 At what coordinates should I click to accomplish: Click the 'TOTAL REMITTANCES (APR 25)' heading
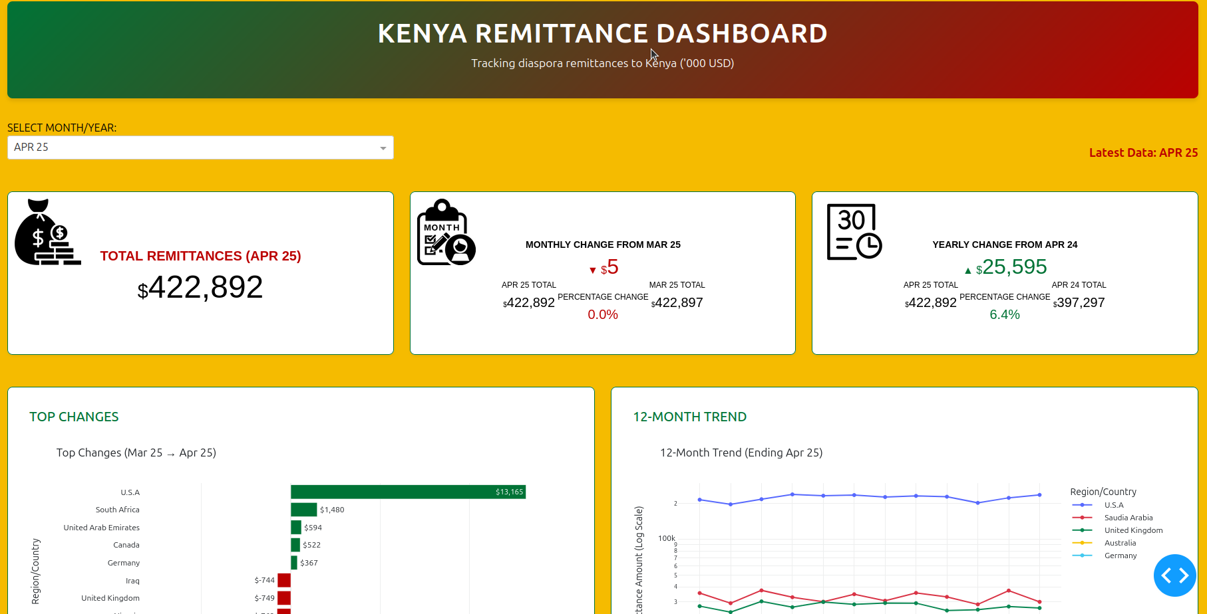(200, 256)
